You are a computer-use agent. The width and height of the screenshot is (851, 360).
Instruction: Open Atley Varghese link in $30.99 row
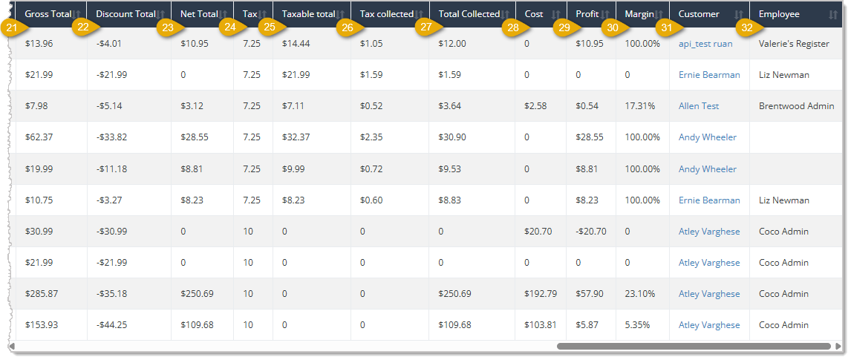click(709, 232)
